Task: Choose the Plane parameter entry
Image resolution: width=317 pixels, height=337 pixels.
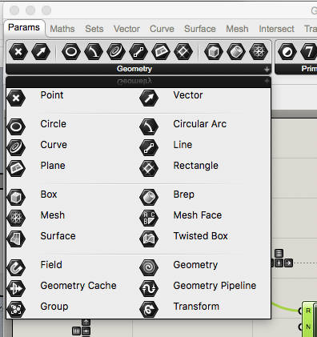Action: tap(36, 168)
